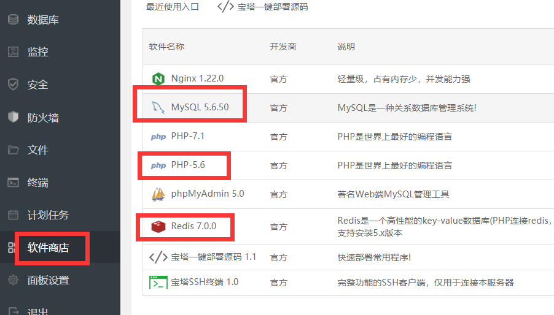Open Nginx 1.22.0 software entry

pos(197,78)
